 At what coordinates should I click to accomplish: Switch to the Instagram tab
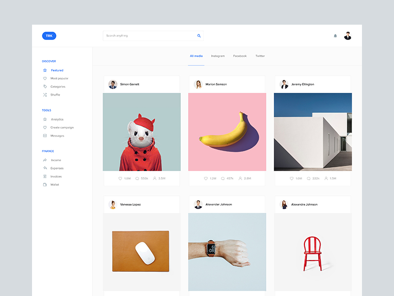218,56
